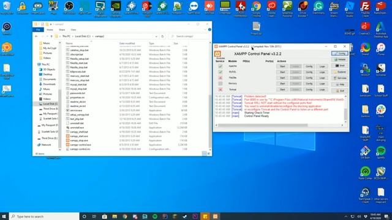The width and height of the screenshot is (392, 220).
Task: Click Windows taskbar search box
Action: (44, 216)
